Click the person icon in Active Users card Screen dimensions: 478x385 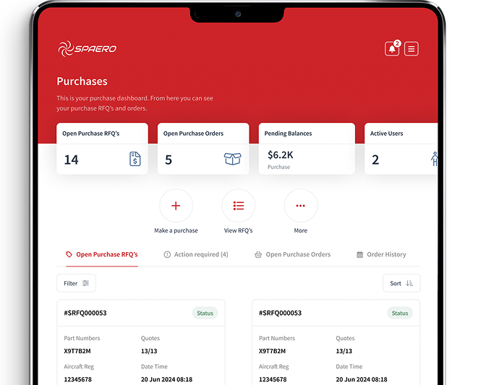point(434,159)
